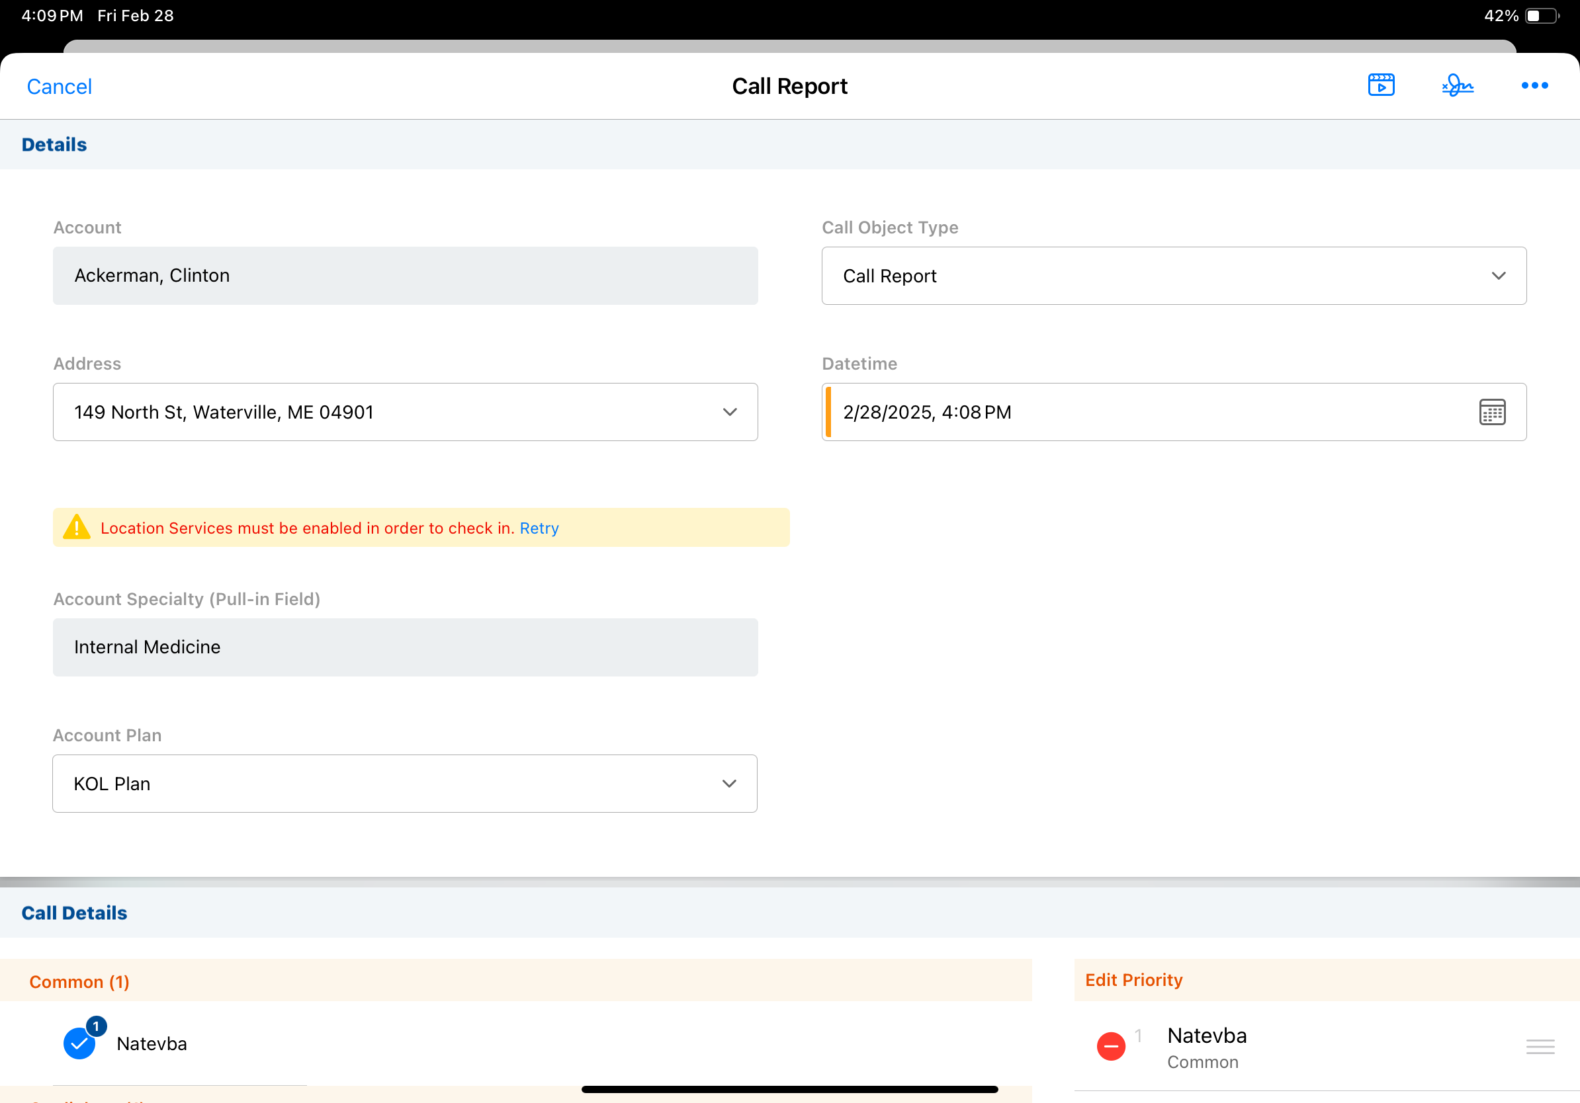Open the Datetime calendar picker icon
This screenshot has width=1580, height=1103.
click(1492, 412)
